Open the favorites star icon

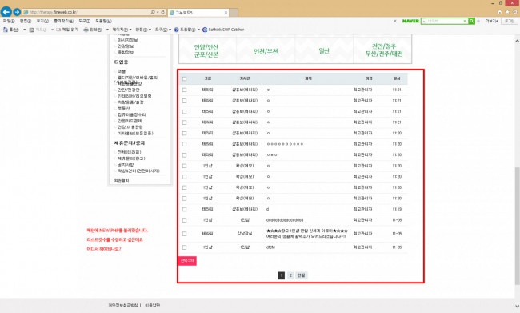pyautogui.click(x=507, y=12)
